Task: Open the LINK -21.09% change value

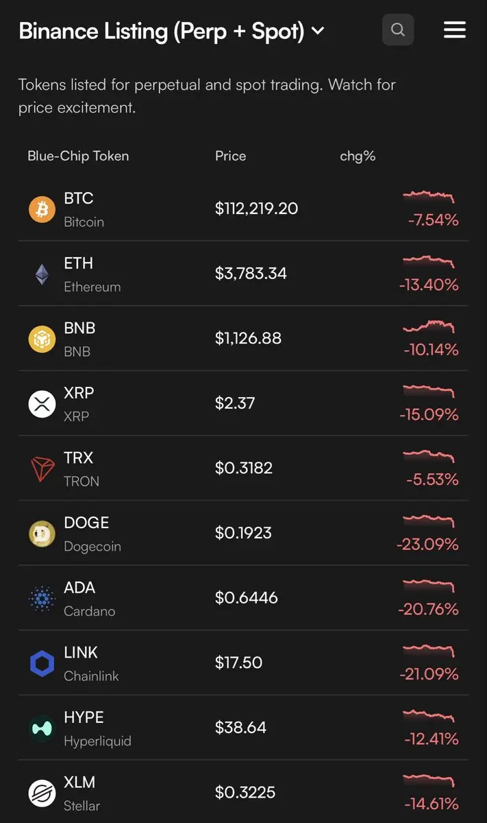Action: tap(429, 674)
